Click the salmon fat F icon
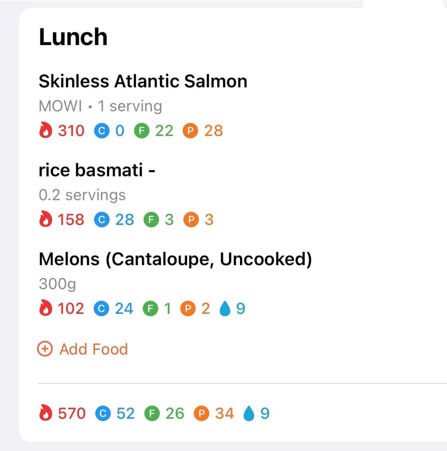The height and width of the screenshot is (451, 447). pyautogui.click(x=142, y=130)
